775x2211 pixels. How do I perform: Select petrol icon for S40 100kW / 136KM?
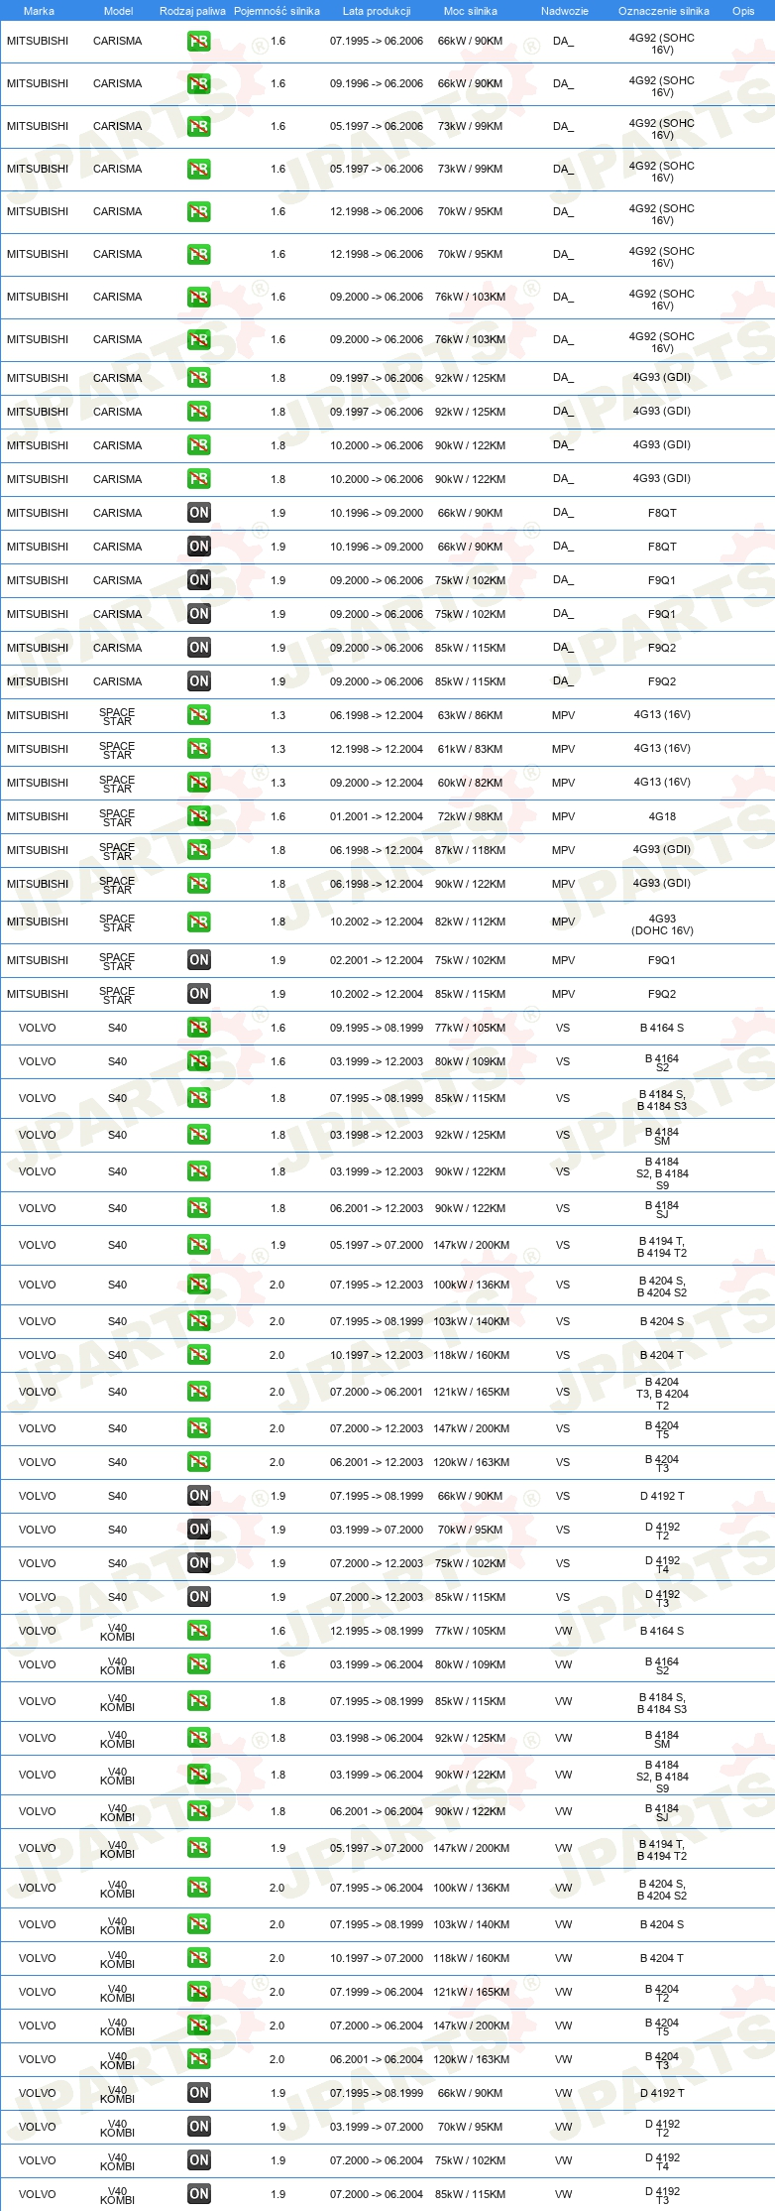199,1285
